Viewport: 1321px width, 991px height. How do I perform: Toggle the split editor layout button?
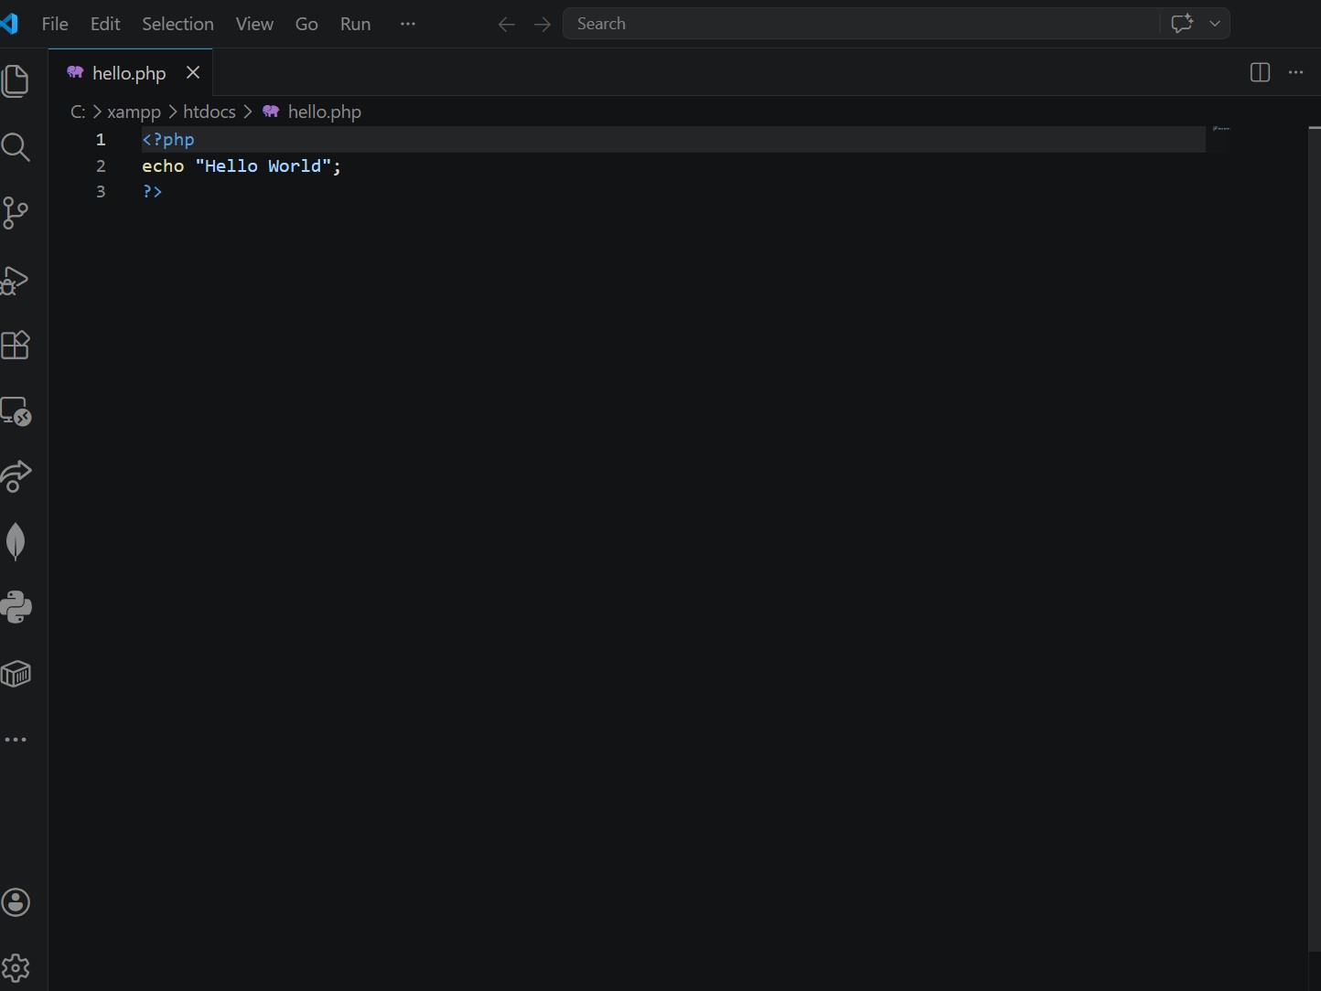(1260, 72)
